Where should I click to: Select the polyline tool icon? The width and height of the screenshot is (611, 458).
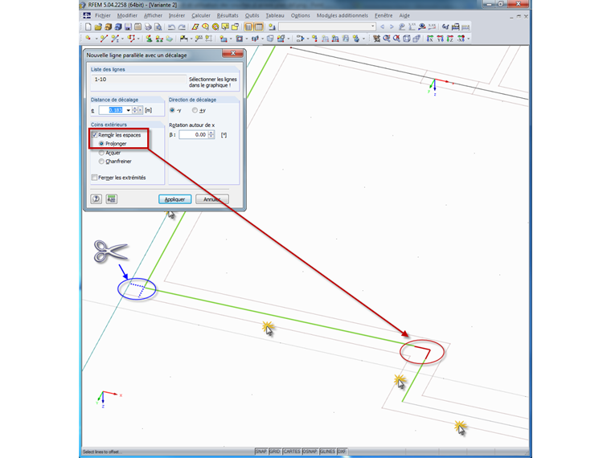tap(131, 39)
